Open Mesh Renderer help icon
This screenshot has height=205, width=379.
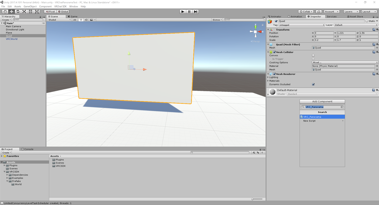(x=374, y=74)
